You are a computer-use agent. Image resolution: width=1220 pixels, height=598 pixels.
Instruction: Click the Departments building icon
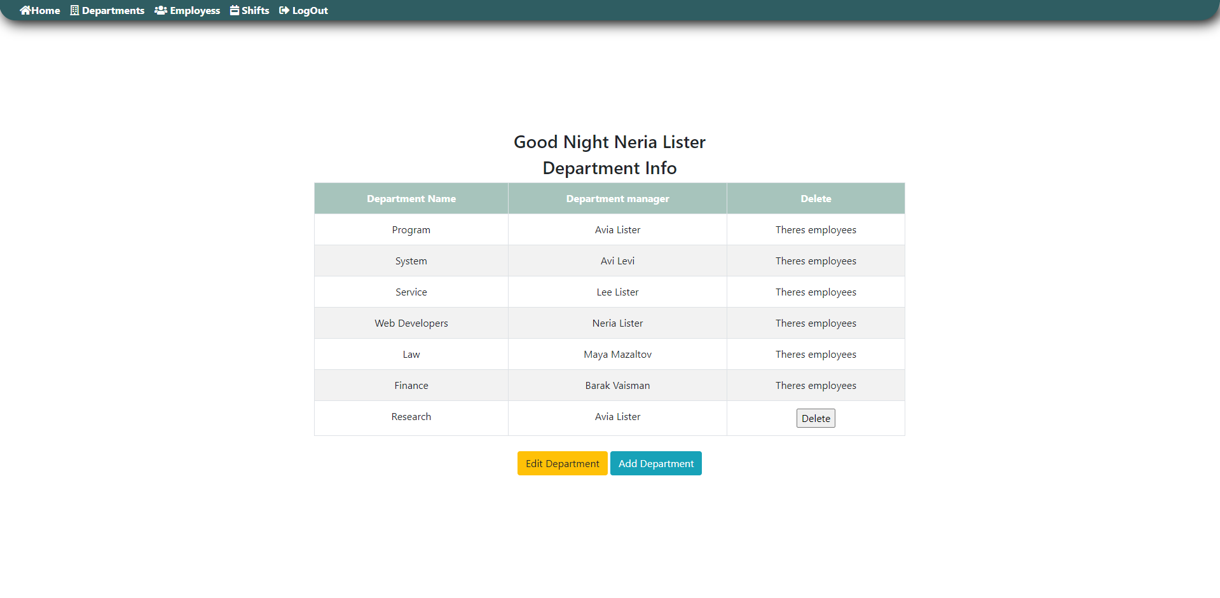click(x=74, y=10)
